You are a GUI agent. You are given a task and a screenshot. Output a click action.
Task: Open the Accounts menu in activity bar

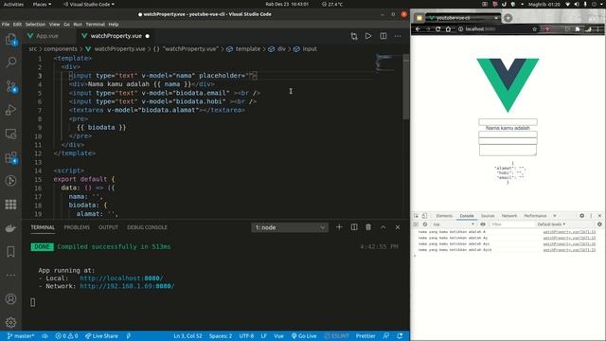(x=10, y=299)
